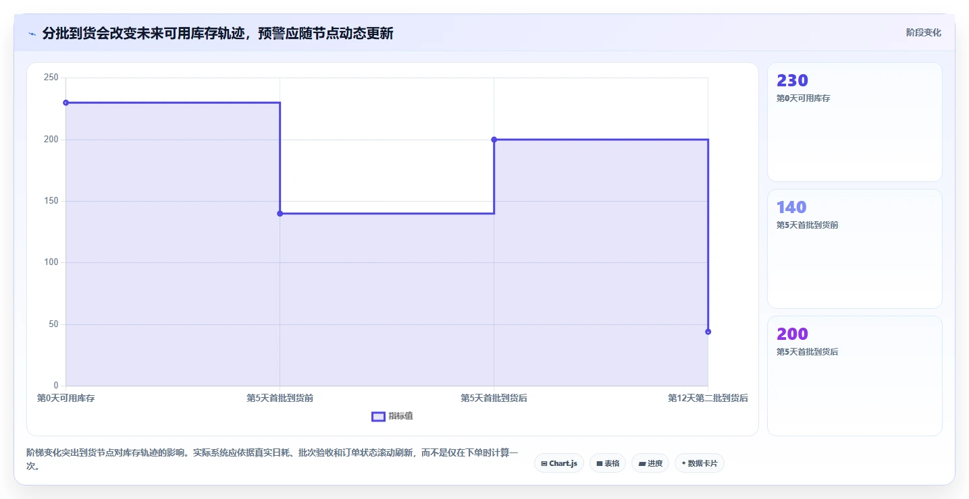Screen dimensions: 969x499
Task: Click the y-axis value 100
Action: point(51,262)
